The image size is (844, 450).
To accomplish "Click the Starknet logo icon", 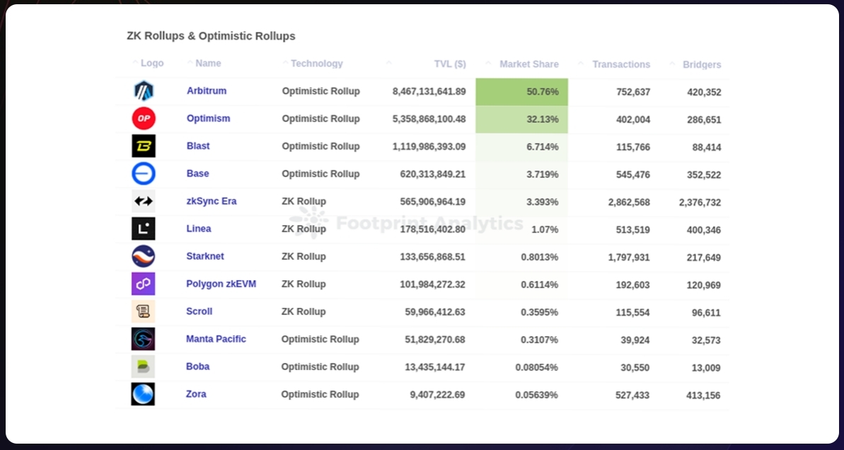I will pyautogui.click(x=144, y=256).
